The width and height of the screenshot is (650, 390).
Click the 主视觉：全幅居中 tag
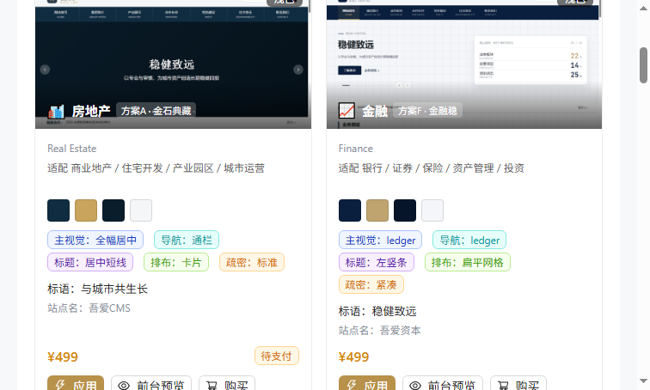(x=95, y=240)
